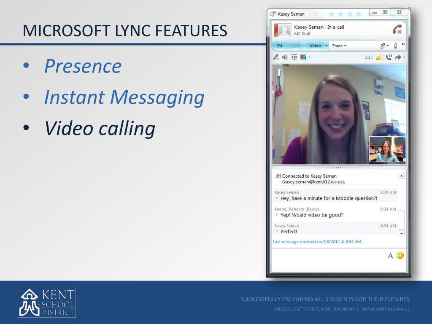Viewport: 432px width, 324px height.
Task: Click the 'Perfect!' message
Action: 289,232
